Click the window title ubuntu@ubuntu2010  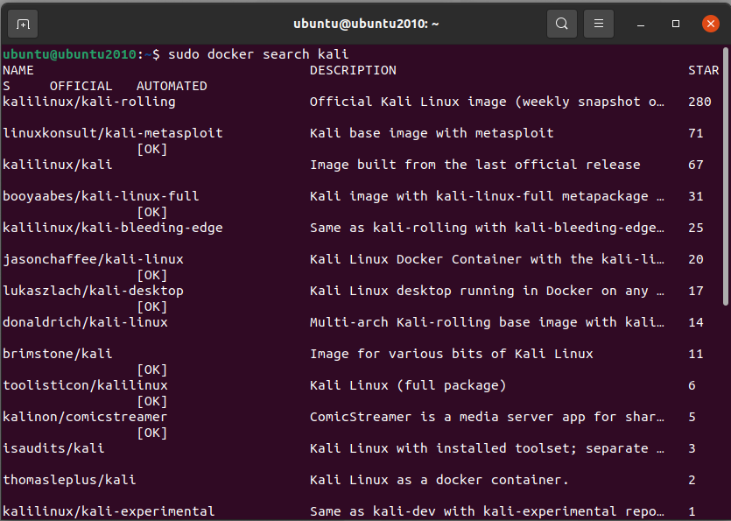click(366, 24)
